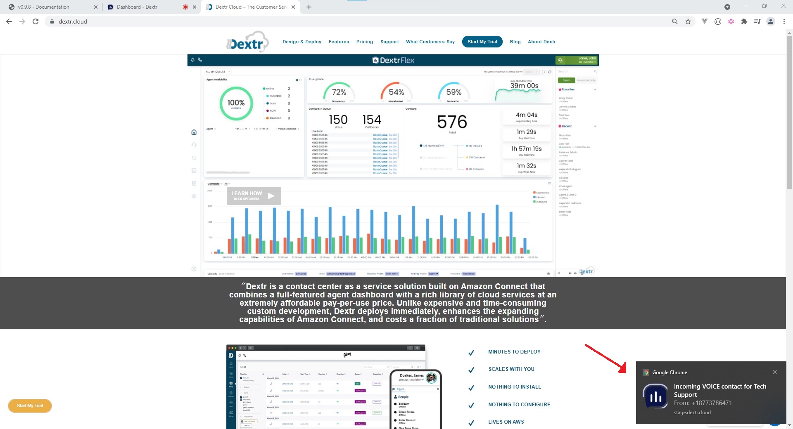Click 'MINUTES TO DEPLOY' text
Screen dimensions: 793x429
pos(514,352)
